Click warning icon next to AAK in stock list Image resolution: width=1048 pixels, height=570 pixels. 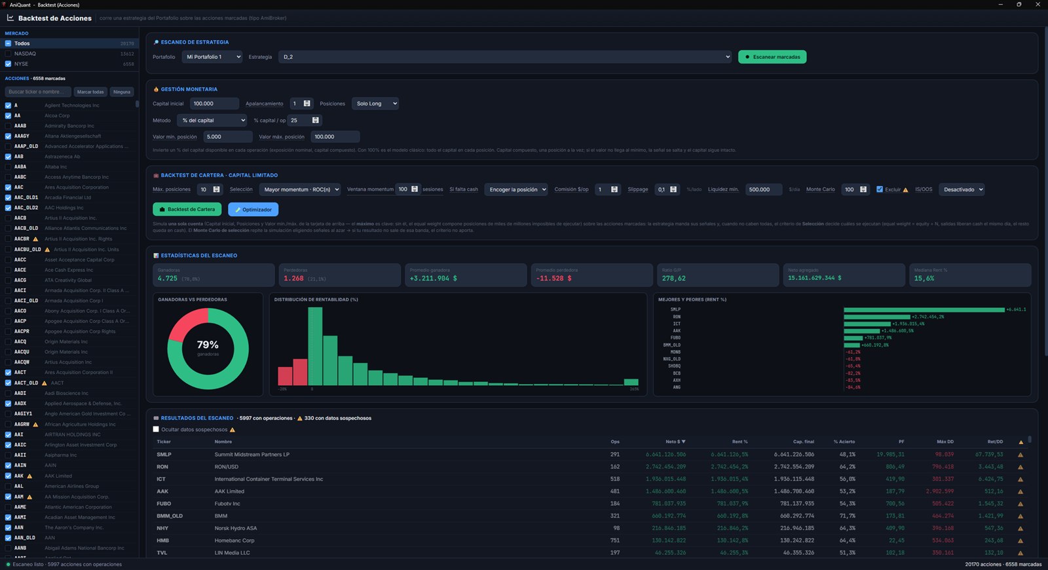click(x=29, y=476)
